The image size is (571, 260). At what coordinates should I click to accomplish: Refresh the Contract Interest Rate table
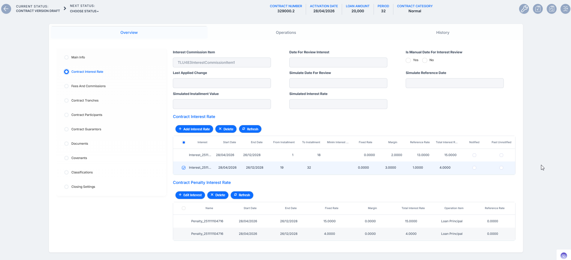tap(250, 129)
